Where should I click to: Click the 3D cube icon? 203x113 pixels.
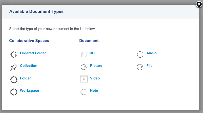(x=84, y=55)
